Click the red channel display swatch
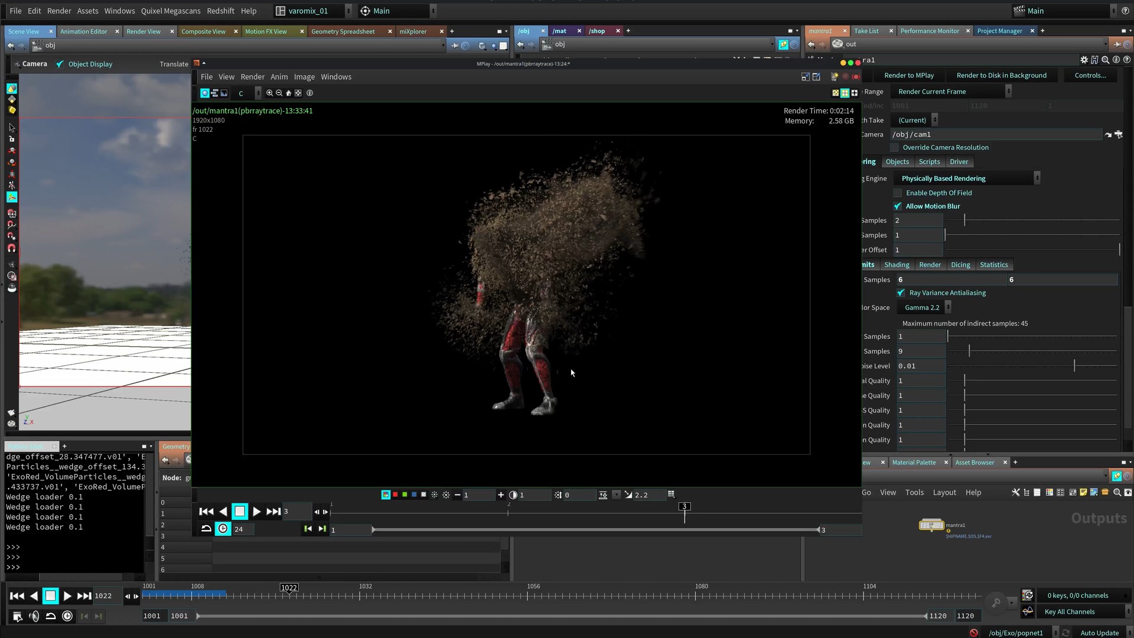 pyautogui.click(x=395, y=495)
